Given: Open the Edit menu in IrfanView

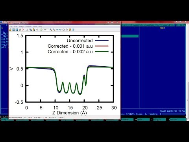Looking at the screenshot, I should pyautogui.click(x=16, y=26).
